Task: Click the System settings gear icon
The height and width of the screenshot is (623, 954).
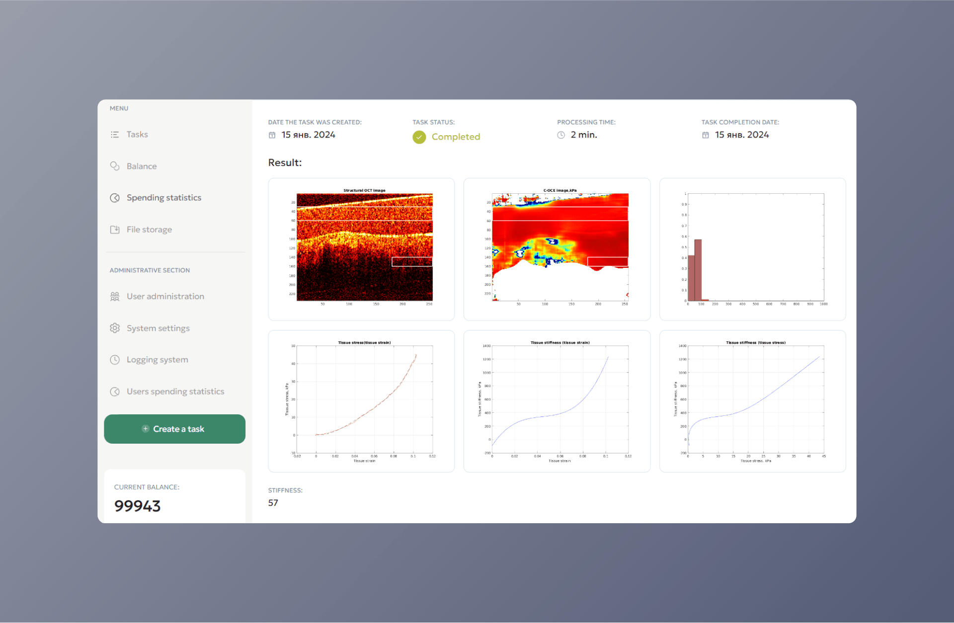Action: coord(115,328)
